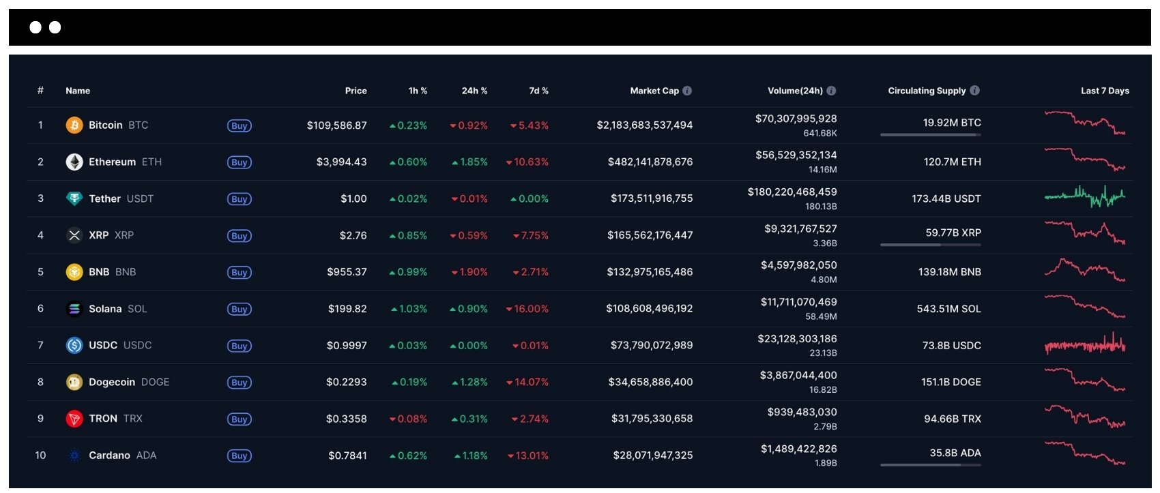Click the Bitcoin coin logo icon

pyautogui.click(x=74, y=125)
